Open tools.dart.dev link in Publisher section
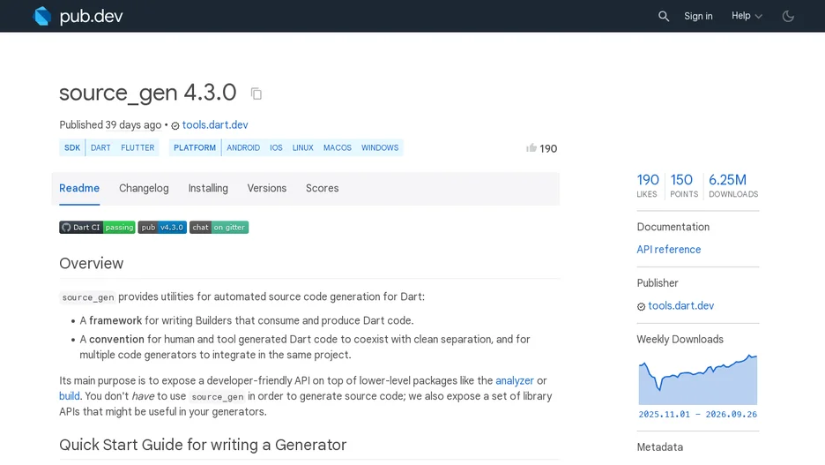Image resolution: width=825 pixels, height=465 pixels. pyautogui.click(x=680, y=306)
